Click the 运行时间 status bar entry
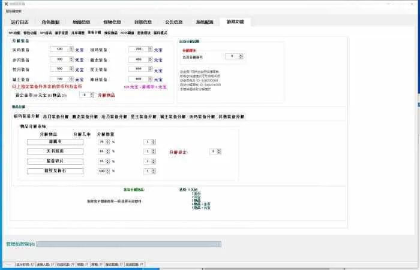420x270 pixels. 25,265
